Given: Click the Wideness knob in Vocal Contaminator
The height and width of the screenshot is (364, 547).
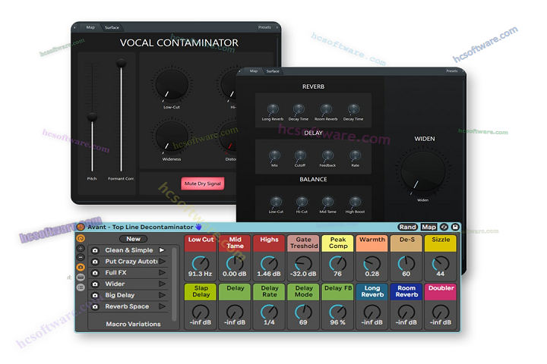Looking at the screenshot, I should tap(172, 136).
